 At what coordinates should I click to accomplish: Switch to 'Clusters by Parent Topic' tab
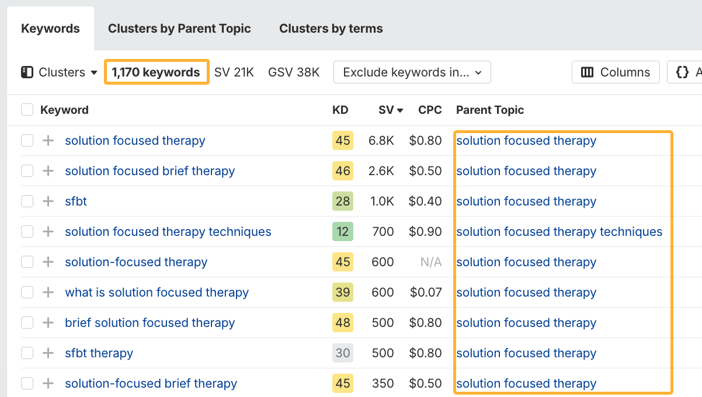click(x=179, y=29)
